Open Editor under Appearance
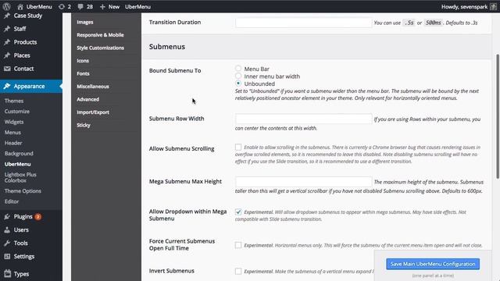The width and height of the screenshot is (500, 281). 12,201
